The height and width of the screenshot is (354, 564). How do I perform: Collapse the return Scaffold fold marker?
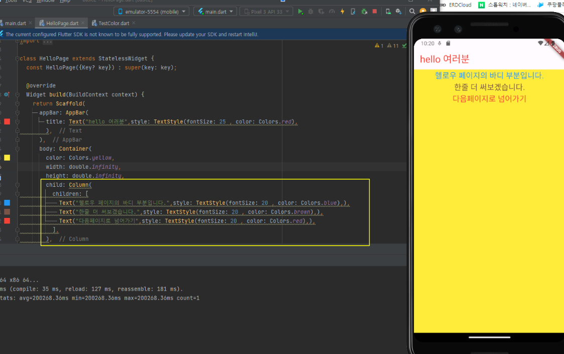point(17,103)
